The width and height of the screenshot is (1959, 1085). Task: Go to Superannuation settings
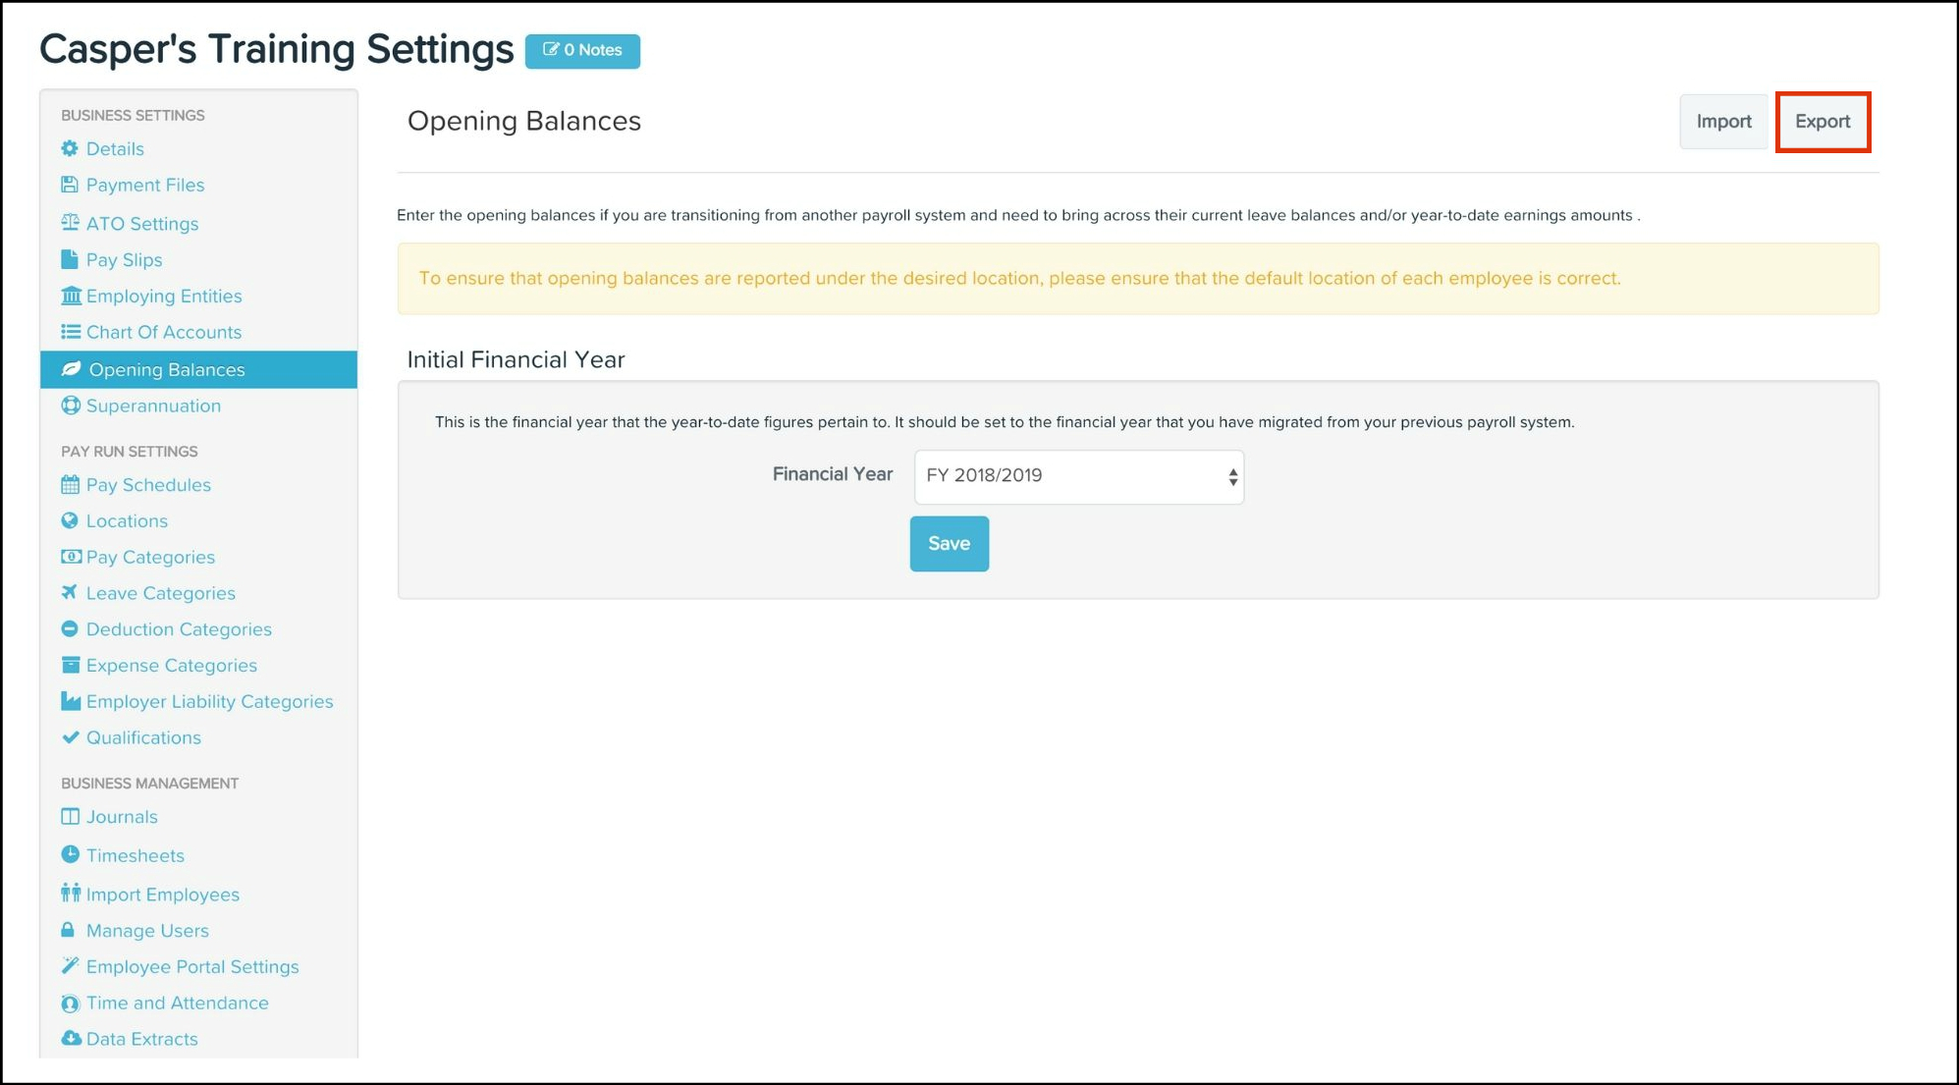pyautogui.click(x=153, y=406)
